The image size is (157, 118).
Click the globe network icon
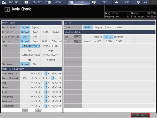click(x=138, y=2)
